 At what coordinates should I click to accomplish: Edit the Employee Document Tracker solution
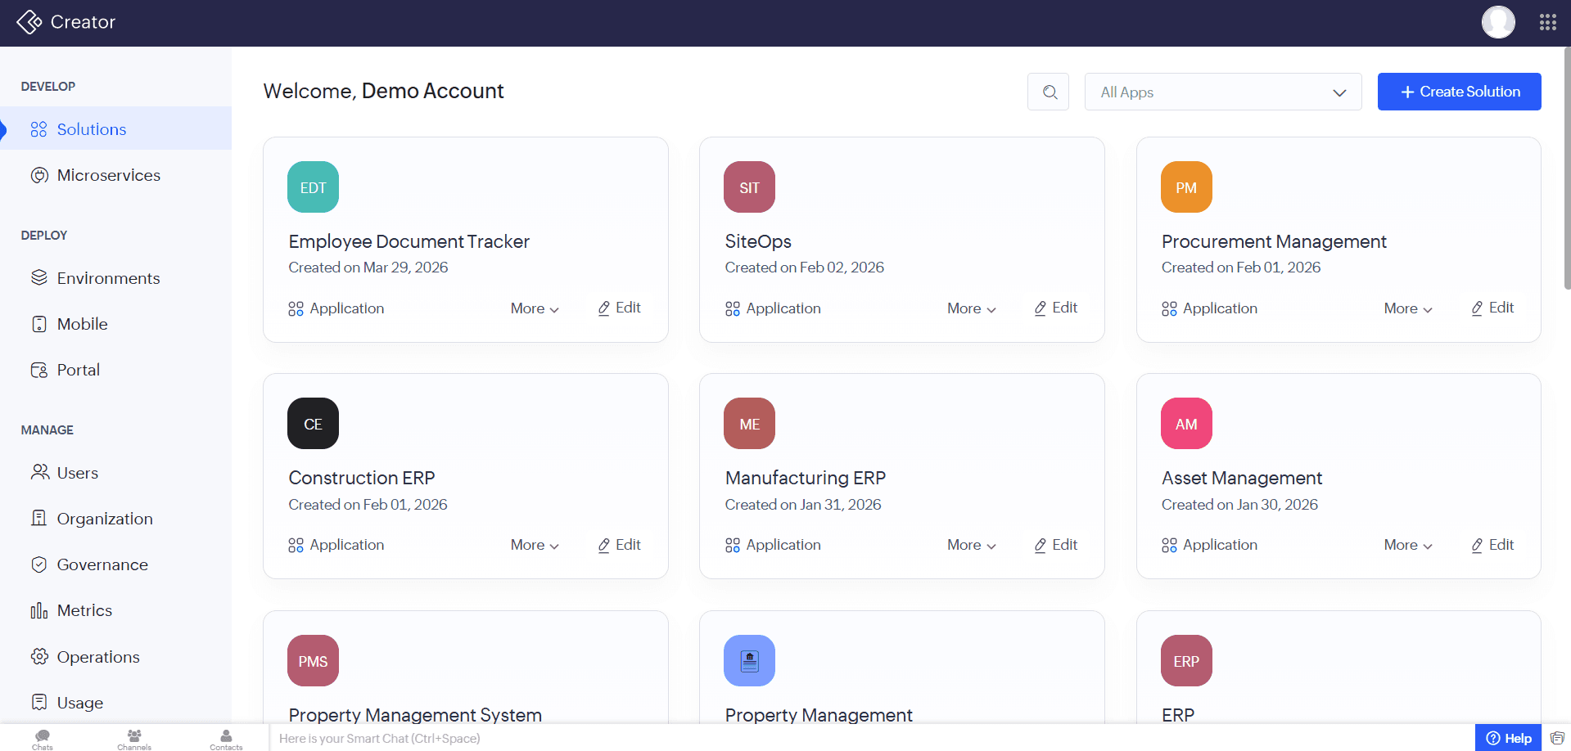619,308
